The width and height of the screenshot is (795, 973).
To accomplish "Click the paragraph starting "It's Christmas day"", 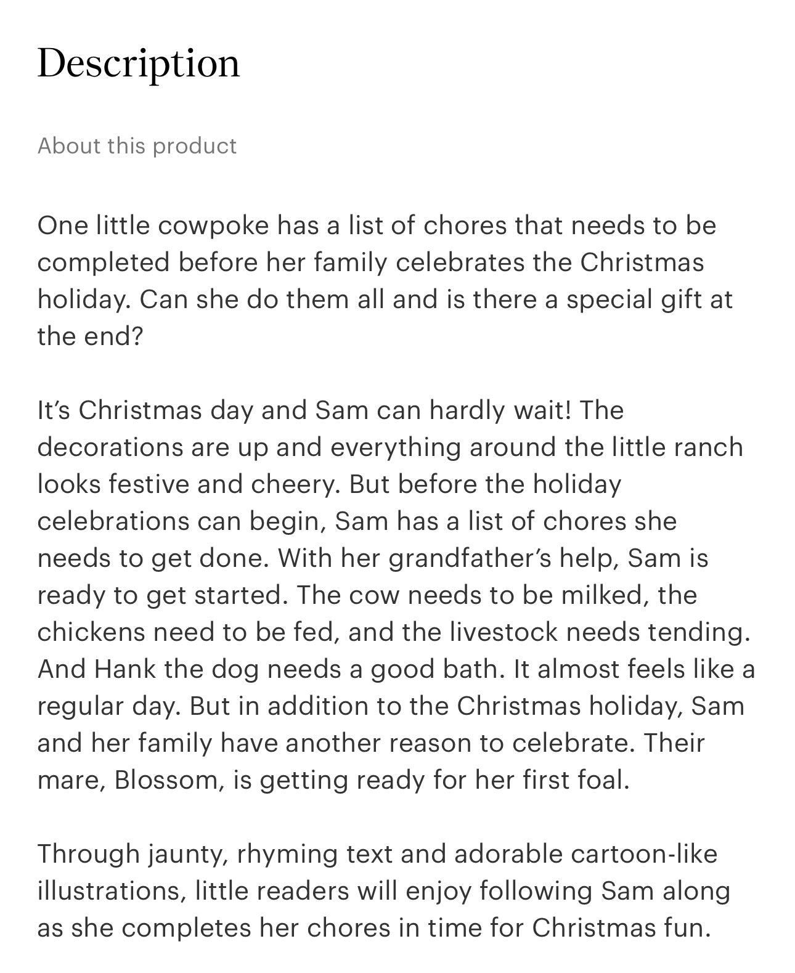I will click(394, 595).
